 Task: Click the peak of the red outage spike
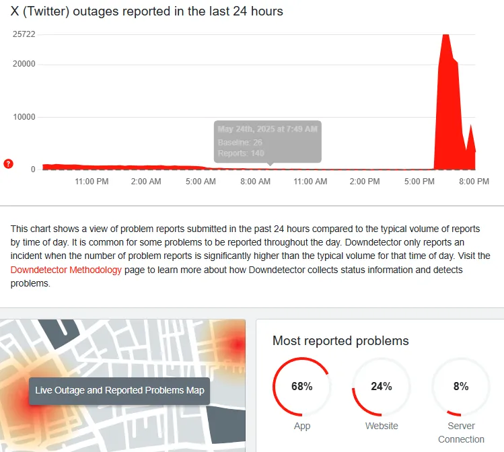pyautogui.click(x=445, y=36)
